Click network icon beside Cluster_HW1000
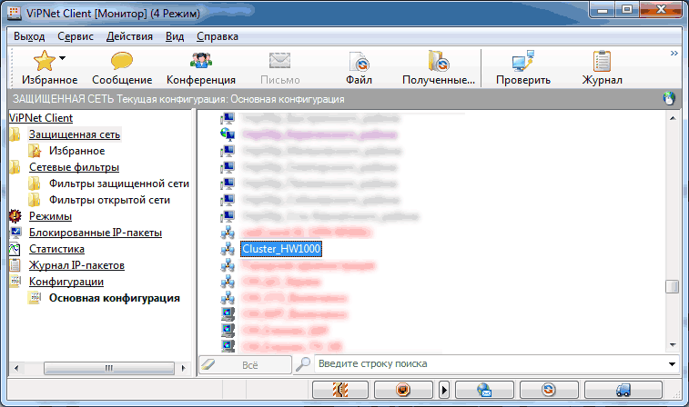 [x=228, y=249]
